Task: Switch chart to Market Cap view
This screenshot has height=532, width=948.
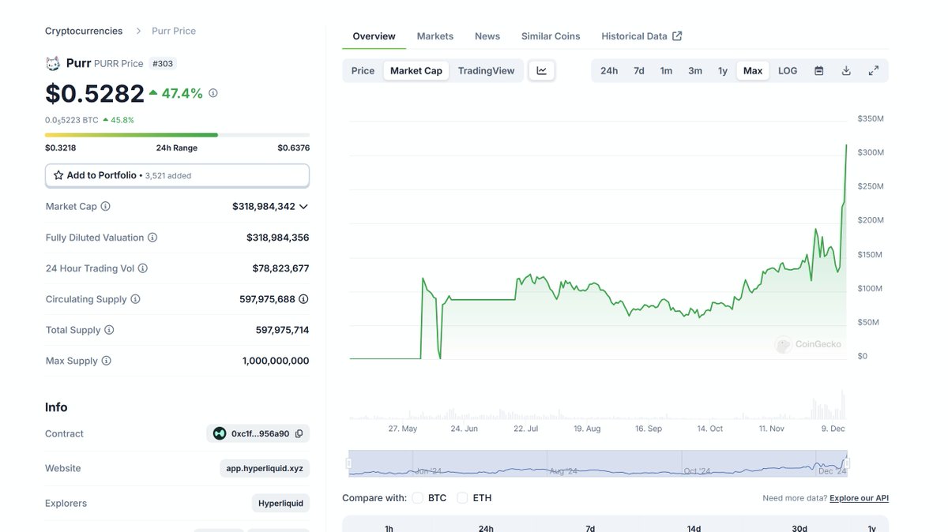Action: pos(416,70)
